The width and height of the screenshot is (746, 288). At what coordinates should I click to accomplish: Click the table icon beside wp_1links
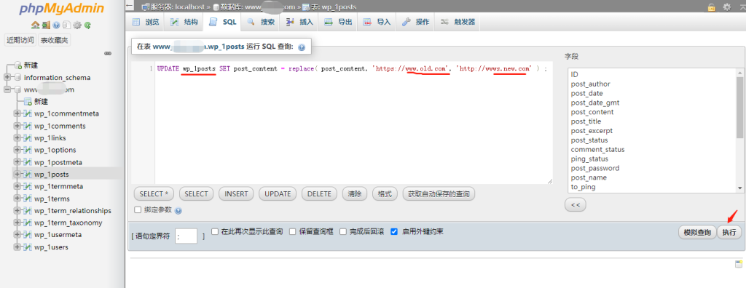pyautogui.click(x=28, y=138)
